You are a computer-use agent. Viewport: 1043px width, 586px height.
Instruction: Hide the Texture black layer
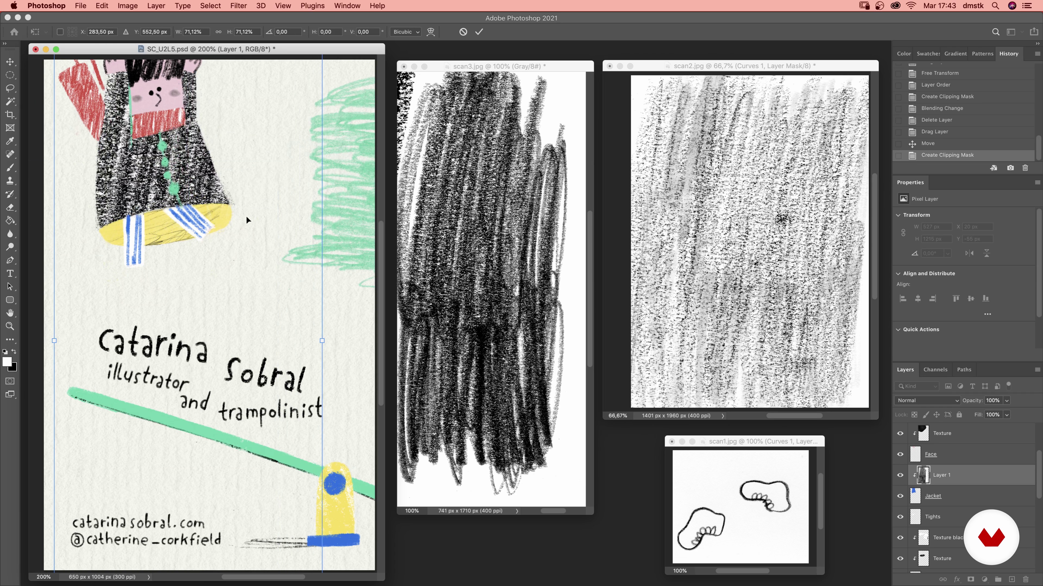coord(900,537)
